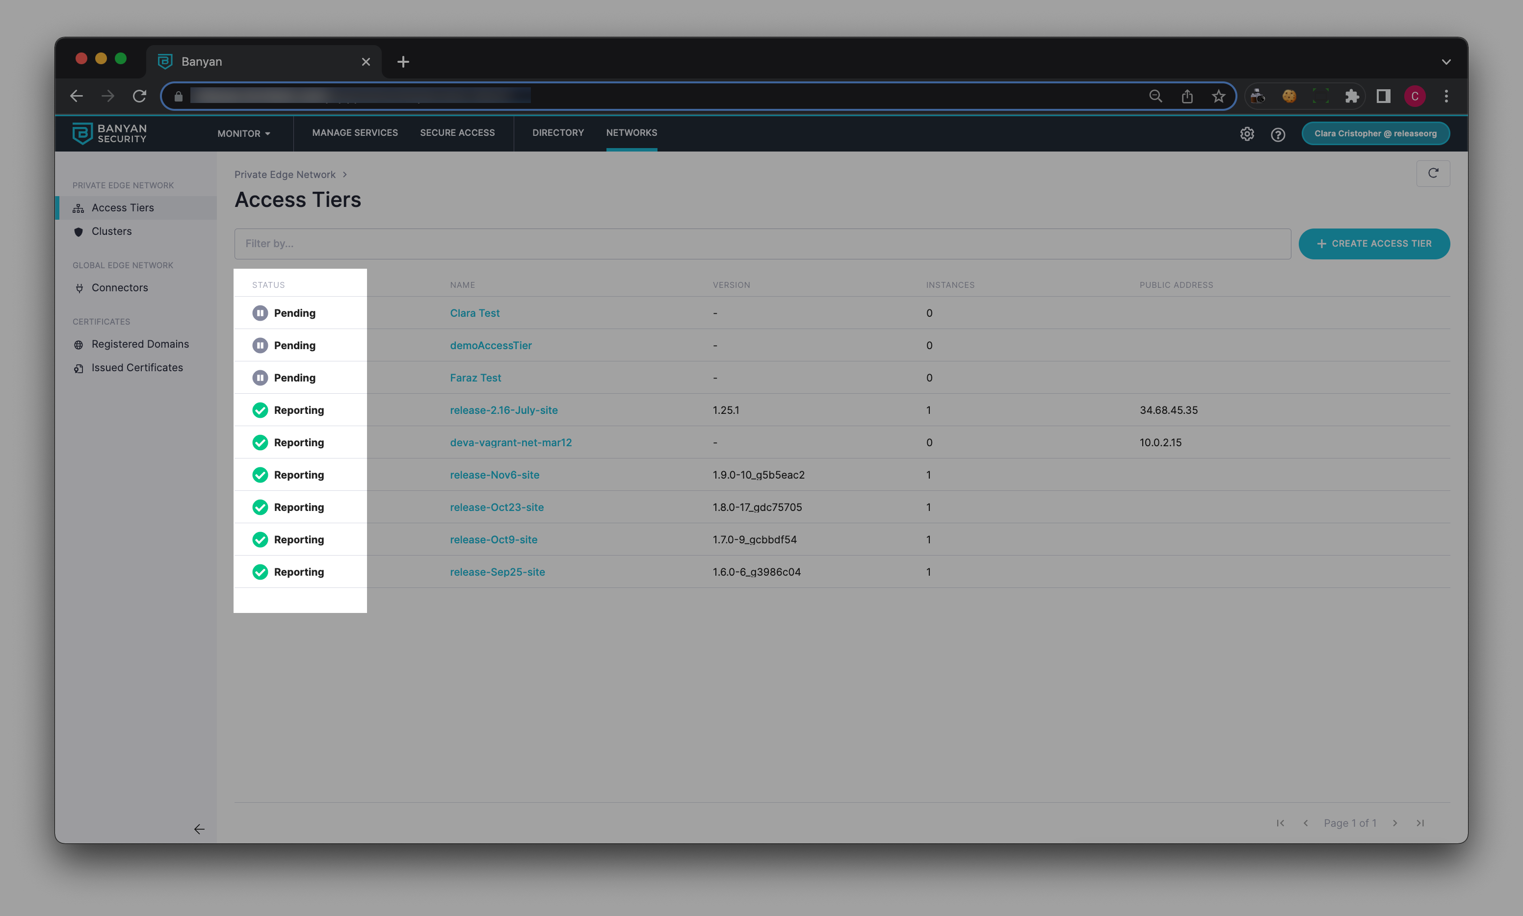
Task: Click the refresh table icon button
Action: [1433, 174]
